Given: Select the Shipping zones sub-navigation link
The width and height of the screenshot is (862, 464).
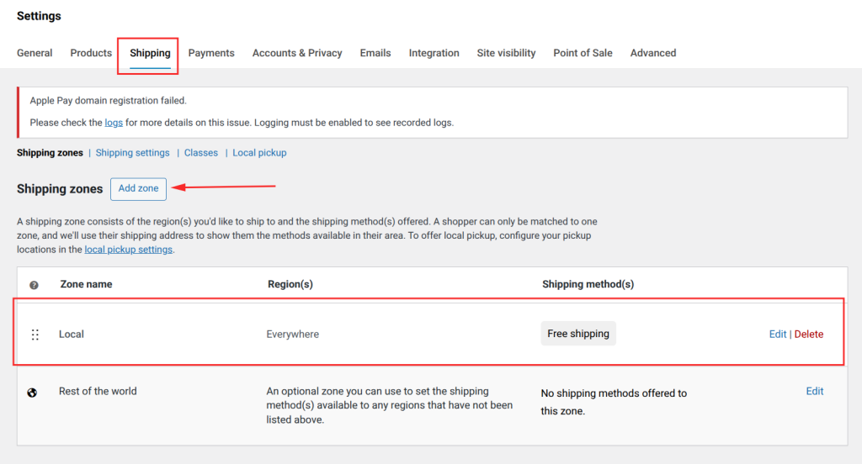Looking at the screenshot, I should tap(50, 153).
